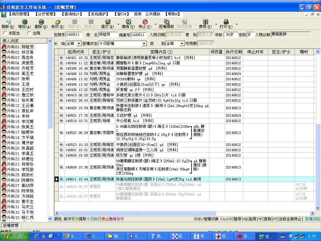Click the 路径医嘱 pathway order icon
The width and height of the screenshot is (321, 241).
tap(184, 22)
